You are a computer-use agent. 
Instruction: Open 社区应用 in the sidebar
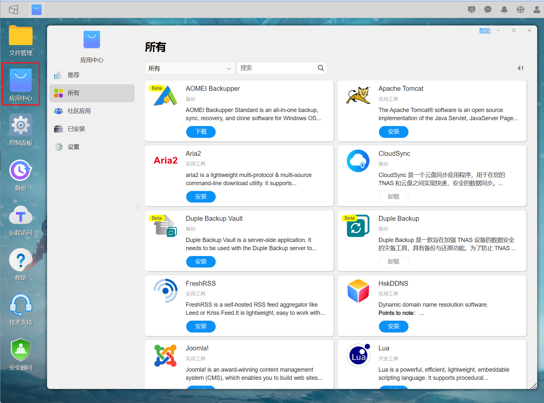coord(92,111)
